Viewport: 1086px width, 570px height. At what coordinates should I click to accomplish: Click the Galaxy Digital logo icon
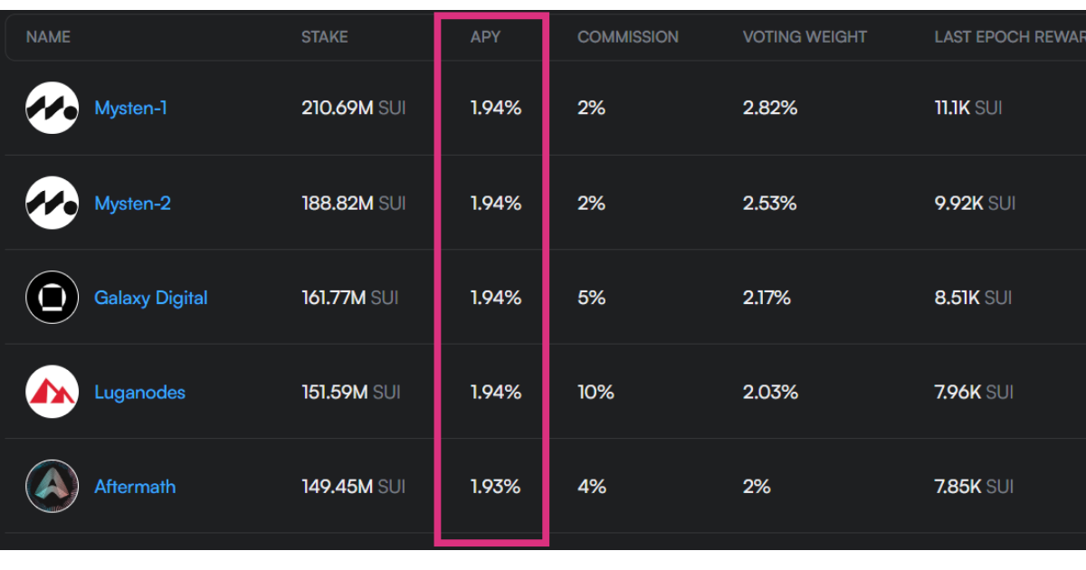(52, 298)
